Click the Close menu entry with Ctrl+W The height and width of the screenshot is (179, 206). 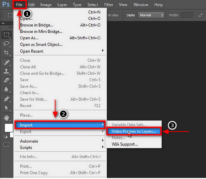[60, 60]
